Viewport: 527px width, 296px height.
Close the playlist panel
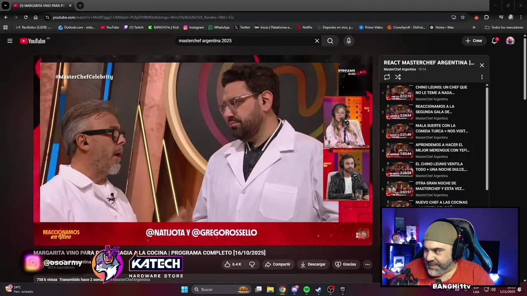coord(482,65)
